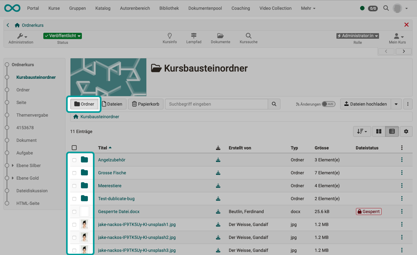This screenshot has height=255, width=417.
Task: Open the Veröffentlicht status dropdown
Action: (62, 36)
